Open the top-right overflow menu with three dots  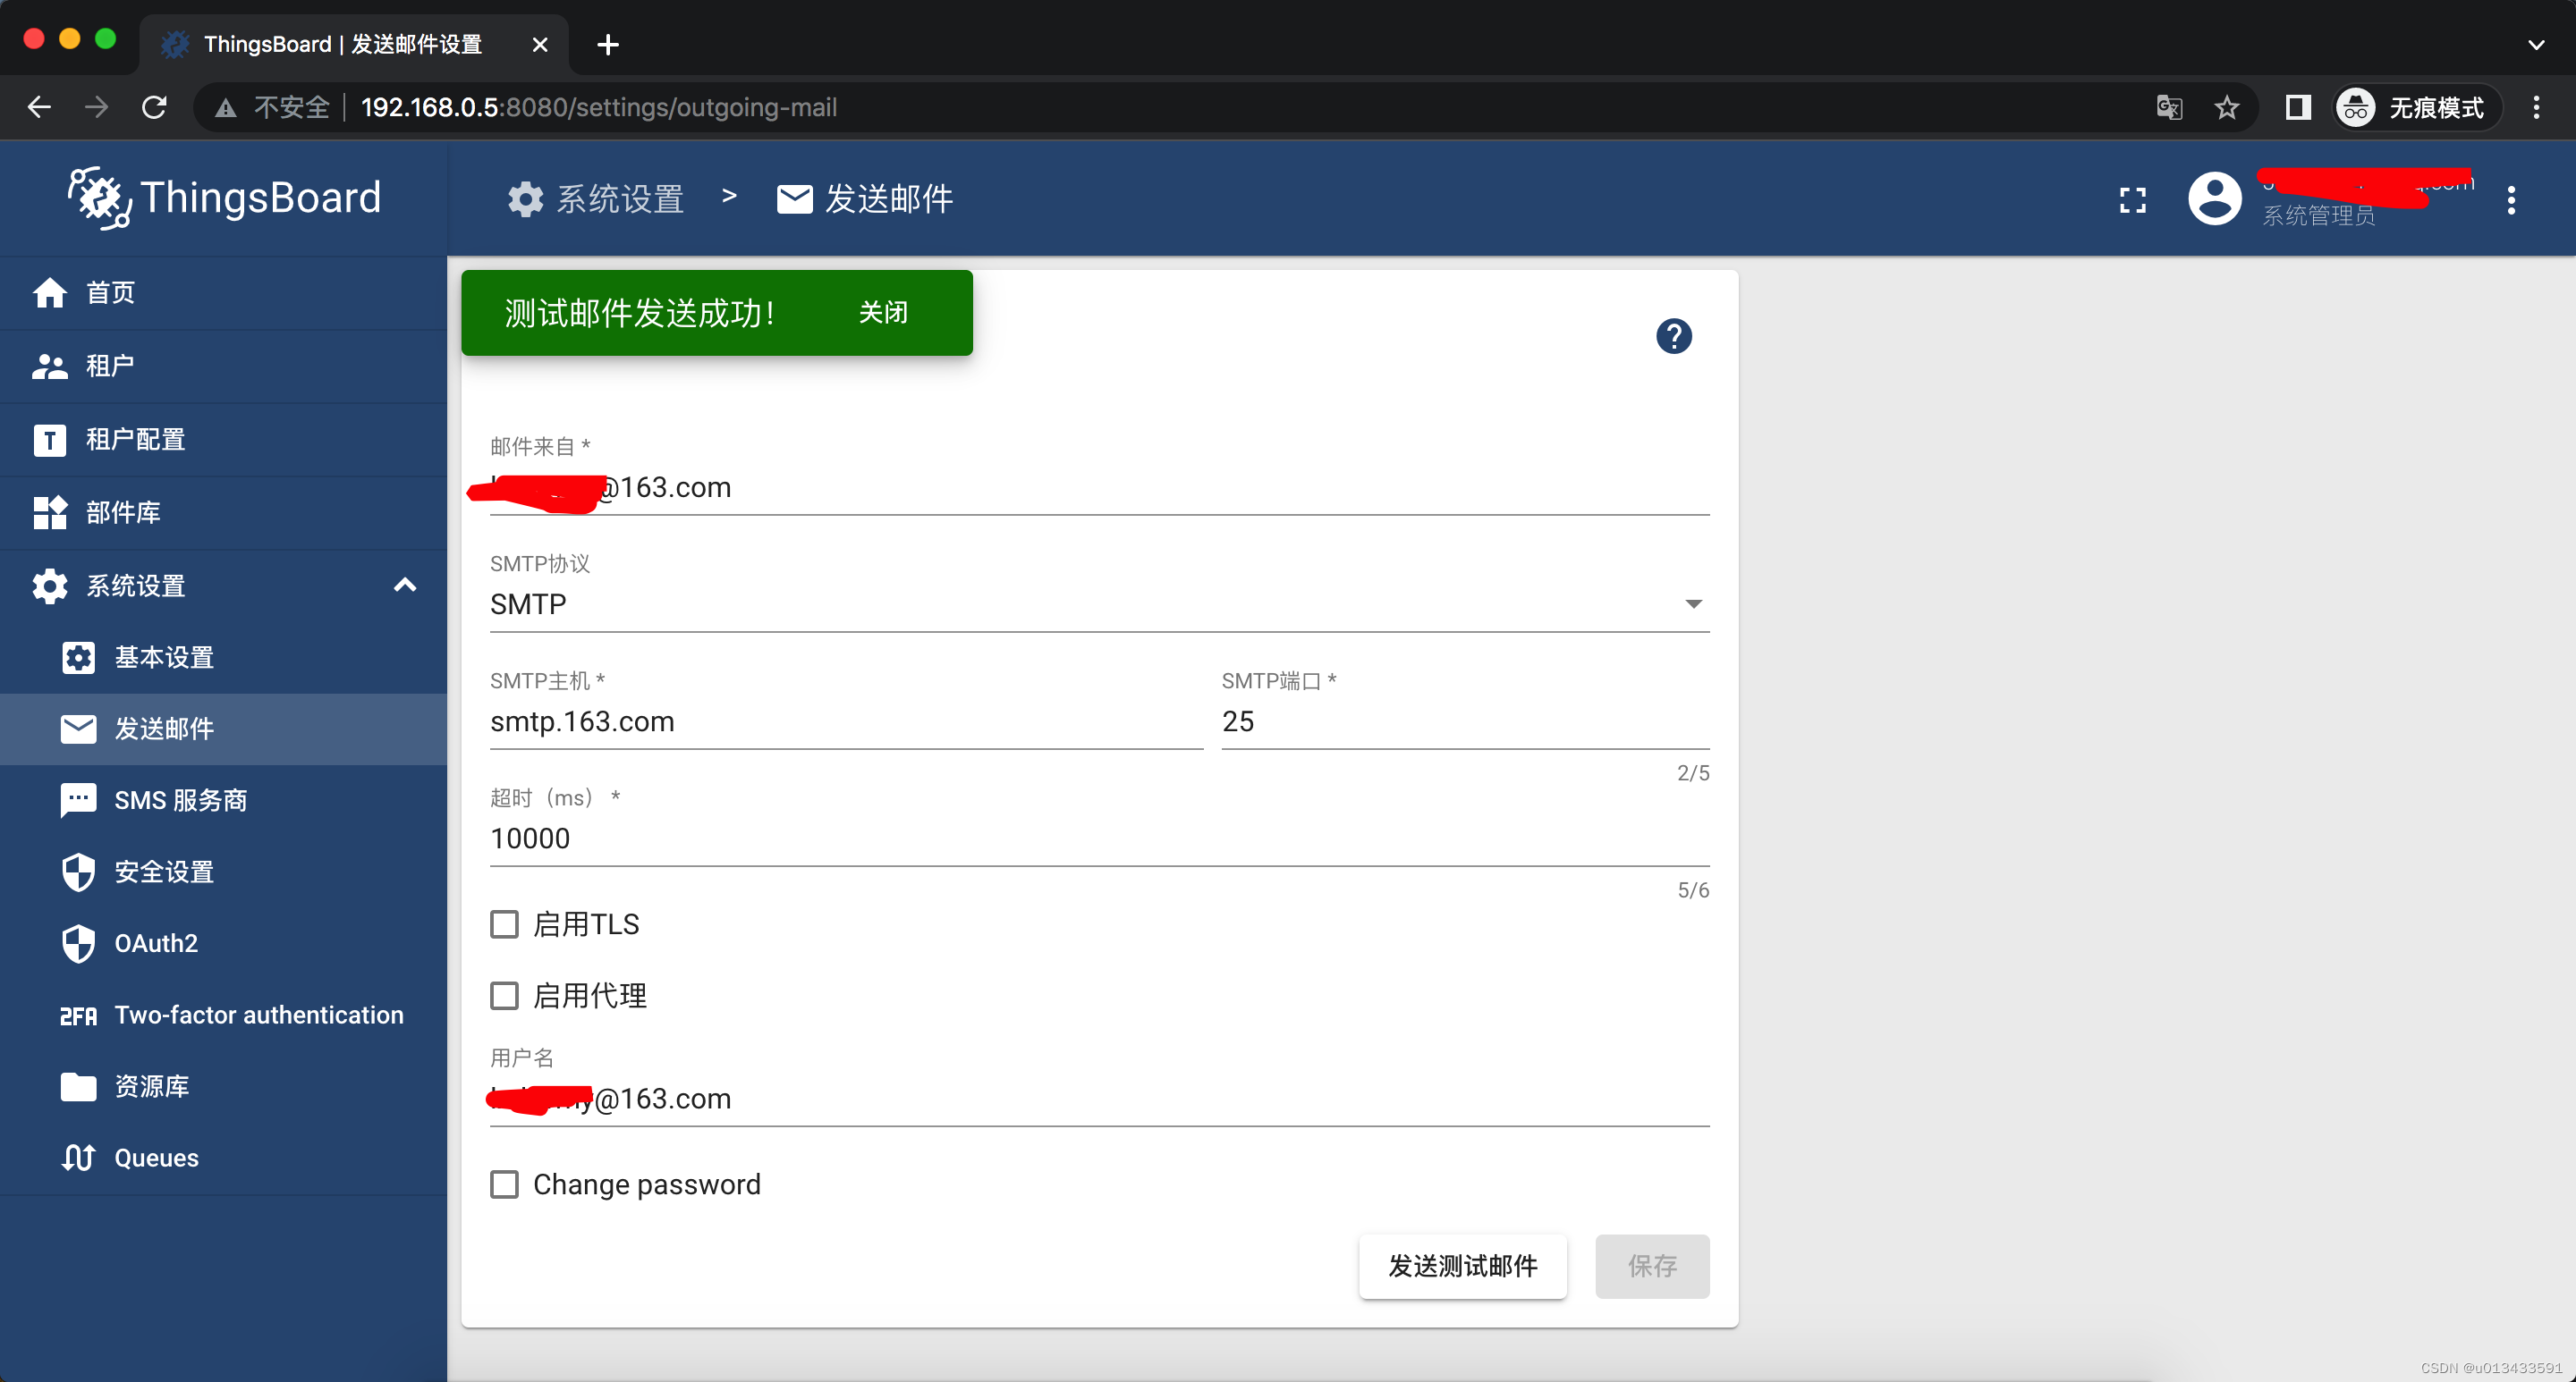[2512, 200]
